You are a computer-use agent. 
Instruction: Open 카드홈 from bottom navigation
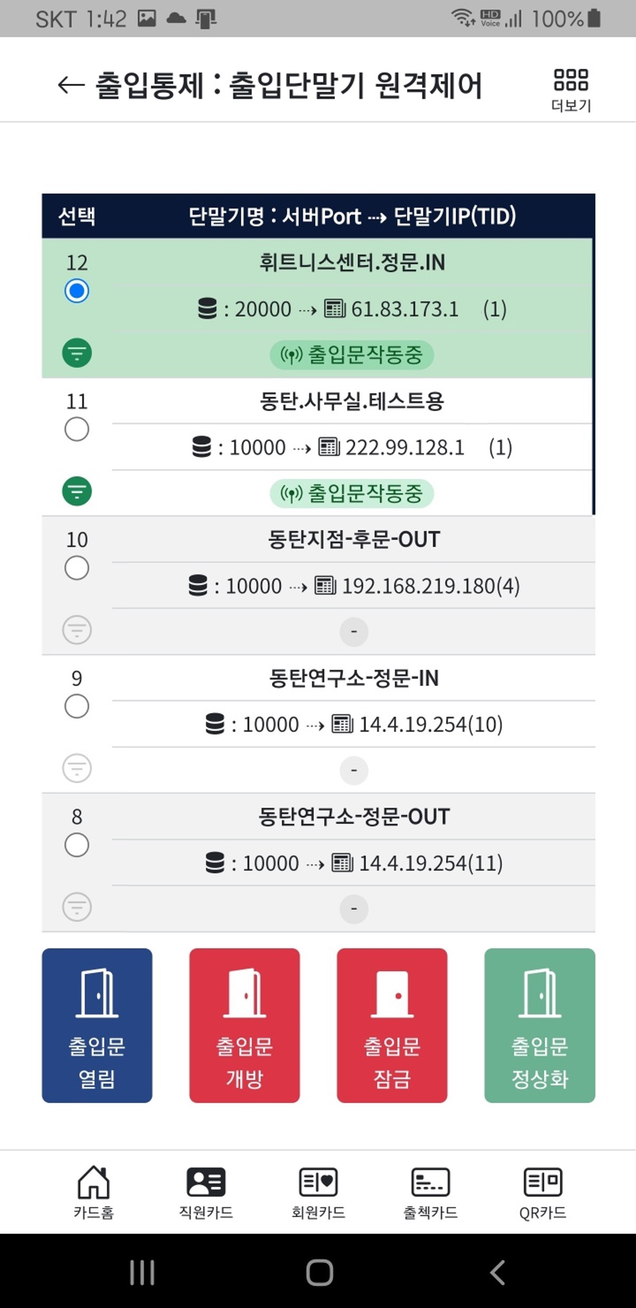click(x=93, y=1193)
